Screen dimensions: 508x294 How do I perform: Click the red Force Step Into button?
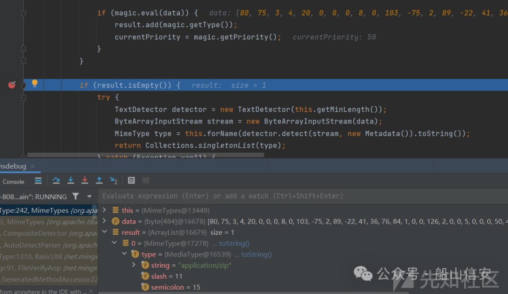85,180
